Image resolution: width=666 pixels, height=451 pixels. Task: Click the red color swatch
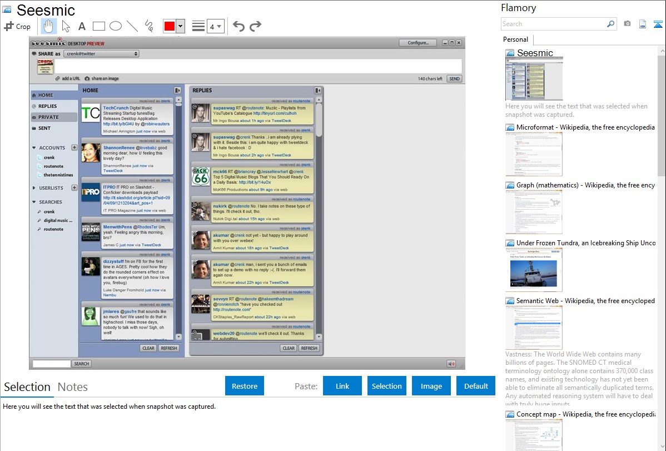(170, 26)
